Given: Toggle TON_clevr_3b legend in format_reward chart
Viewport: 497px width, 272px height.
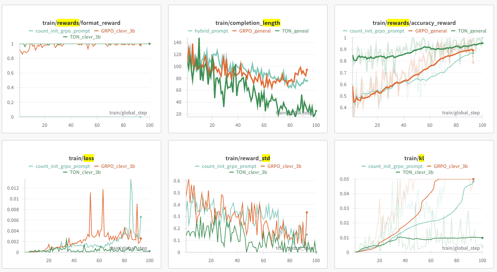Looking at the screenshot, I should coord(82,37).
